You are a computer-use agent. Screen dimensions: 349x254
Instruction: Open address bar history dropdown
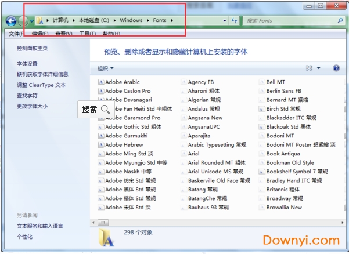pos(225,21)
